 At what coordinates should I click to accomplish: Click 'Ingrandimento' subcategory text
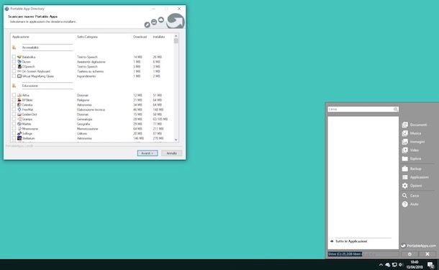[86, 76]
